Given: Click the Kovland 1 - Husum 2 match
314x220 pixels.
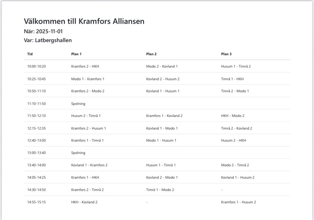Looking at the screenshot, I should (x=238, y=178).
